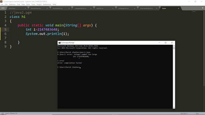Minimize the Command Prompt window
This screenshot has width=205, height=115.
point(159,43)
